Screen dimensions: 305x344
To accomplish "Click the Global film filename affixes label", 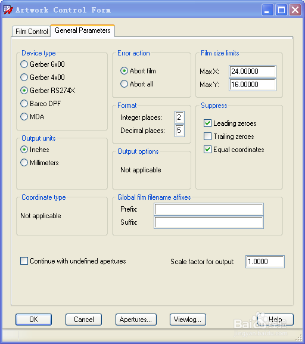I will coord(154,197).
